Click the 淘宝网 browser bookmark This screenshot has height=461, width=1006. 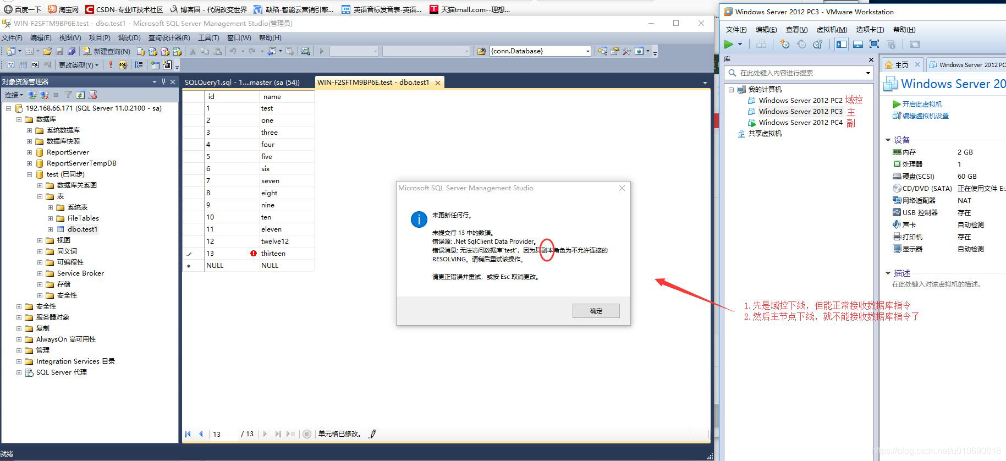pyautogui.click(x=63, y=9)
